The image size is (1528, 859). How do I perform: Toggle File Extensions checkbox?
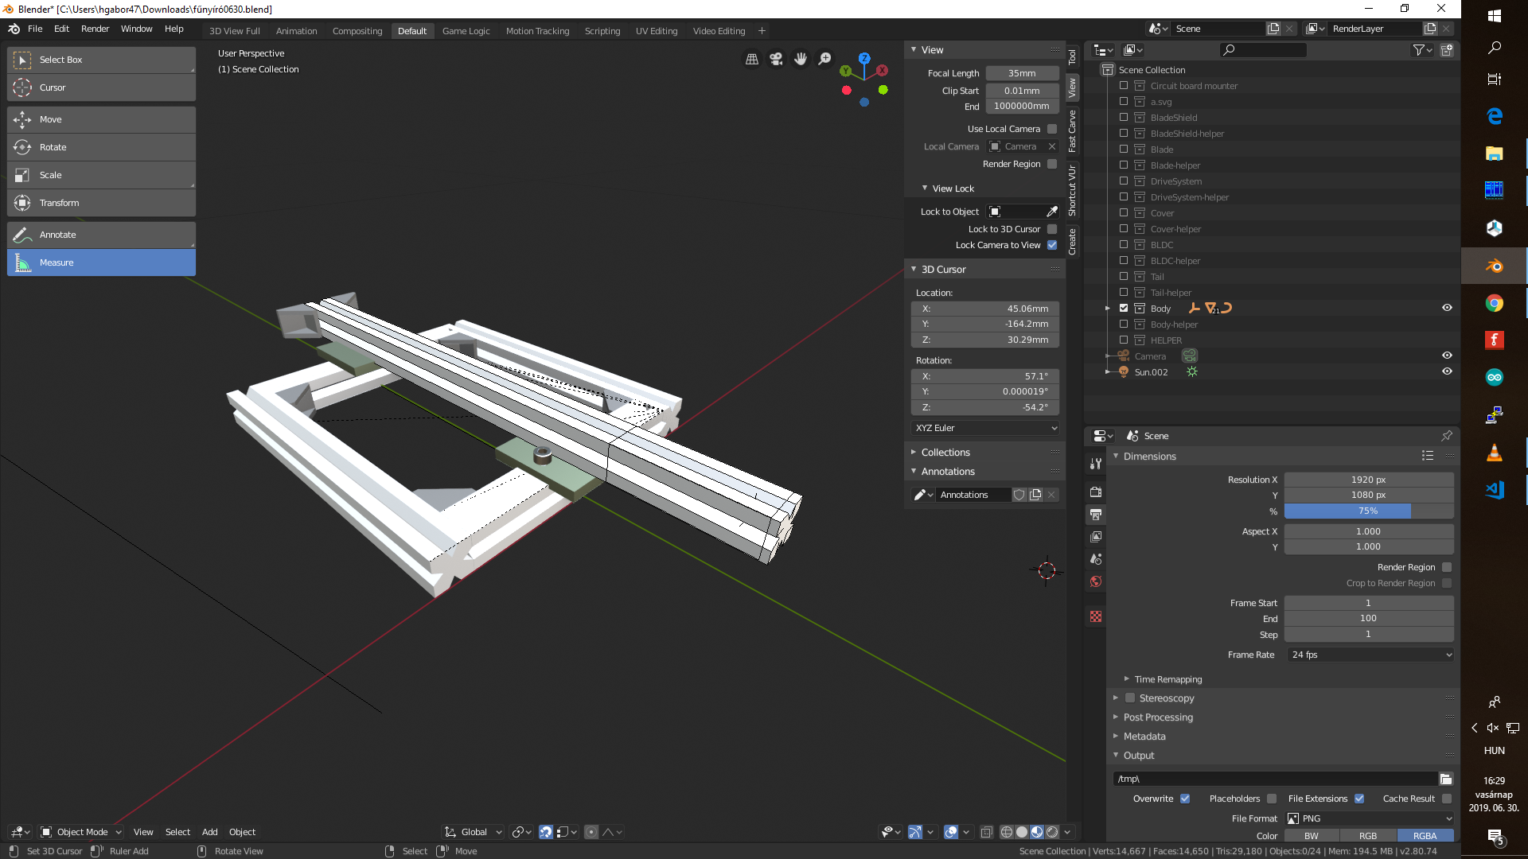pyautogui.click(x=1359, y=799)
